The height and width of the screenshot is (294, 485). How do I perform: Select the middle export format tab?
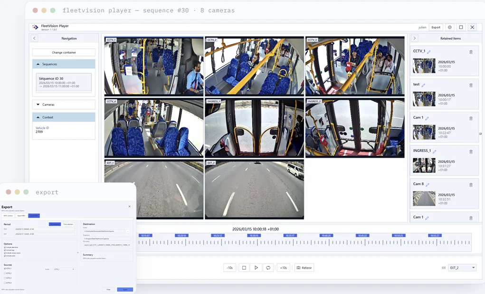click(x=21, y=216)
